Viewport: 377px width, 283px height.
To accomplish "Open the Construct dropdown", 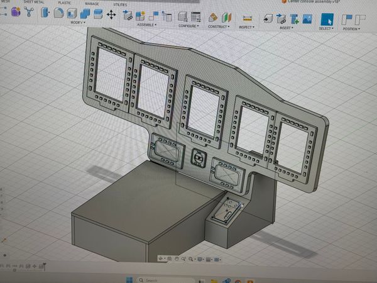I will pos(219,26).
